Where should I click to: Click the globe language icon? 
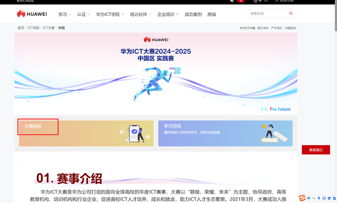click(x=256, y=1)
